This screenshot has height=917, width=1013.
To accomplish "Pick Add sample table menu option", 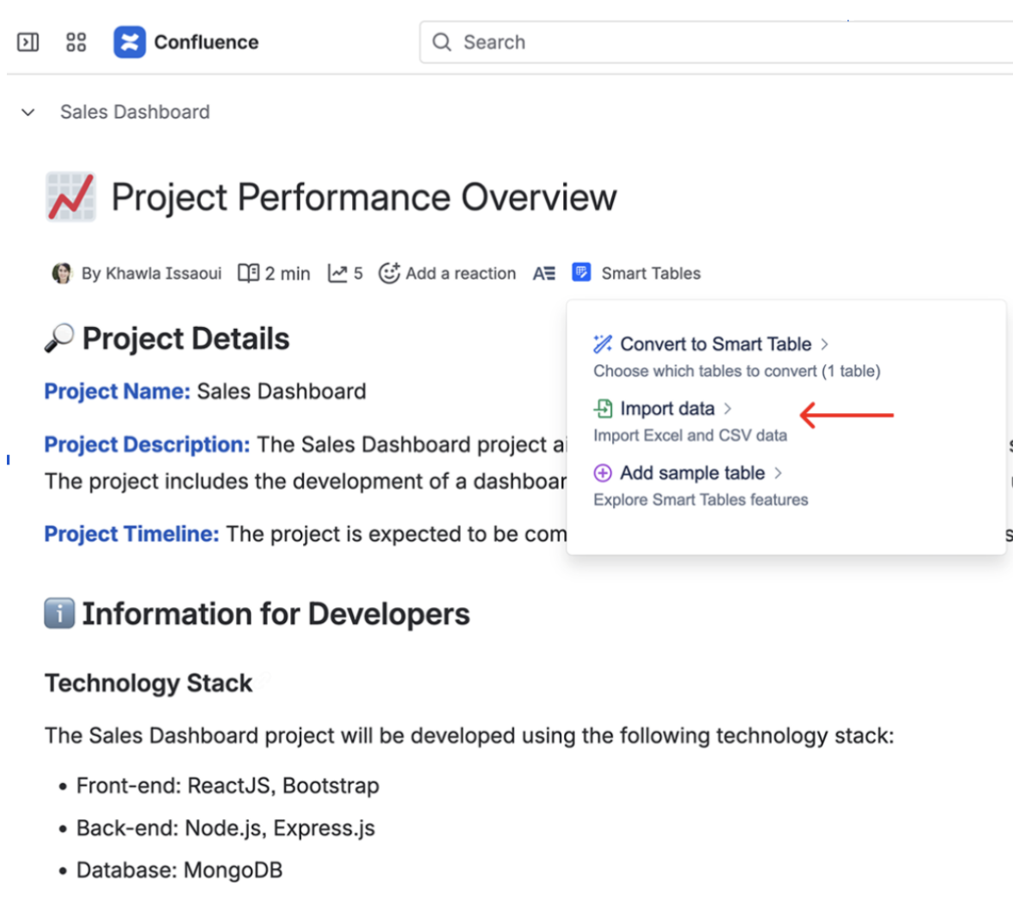I will click(693, 473).
